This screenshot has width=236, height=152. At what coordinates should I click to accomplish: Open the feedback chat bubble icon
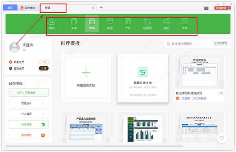click(x=222, y=138)
